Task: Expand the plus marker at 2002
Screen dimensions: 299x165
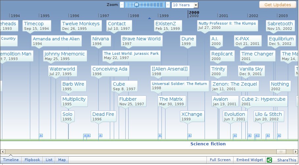Action: (x=249, y=135)
